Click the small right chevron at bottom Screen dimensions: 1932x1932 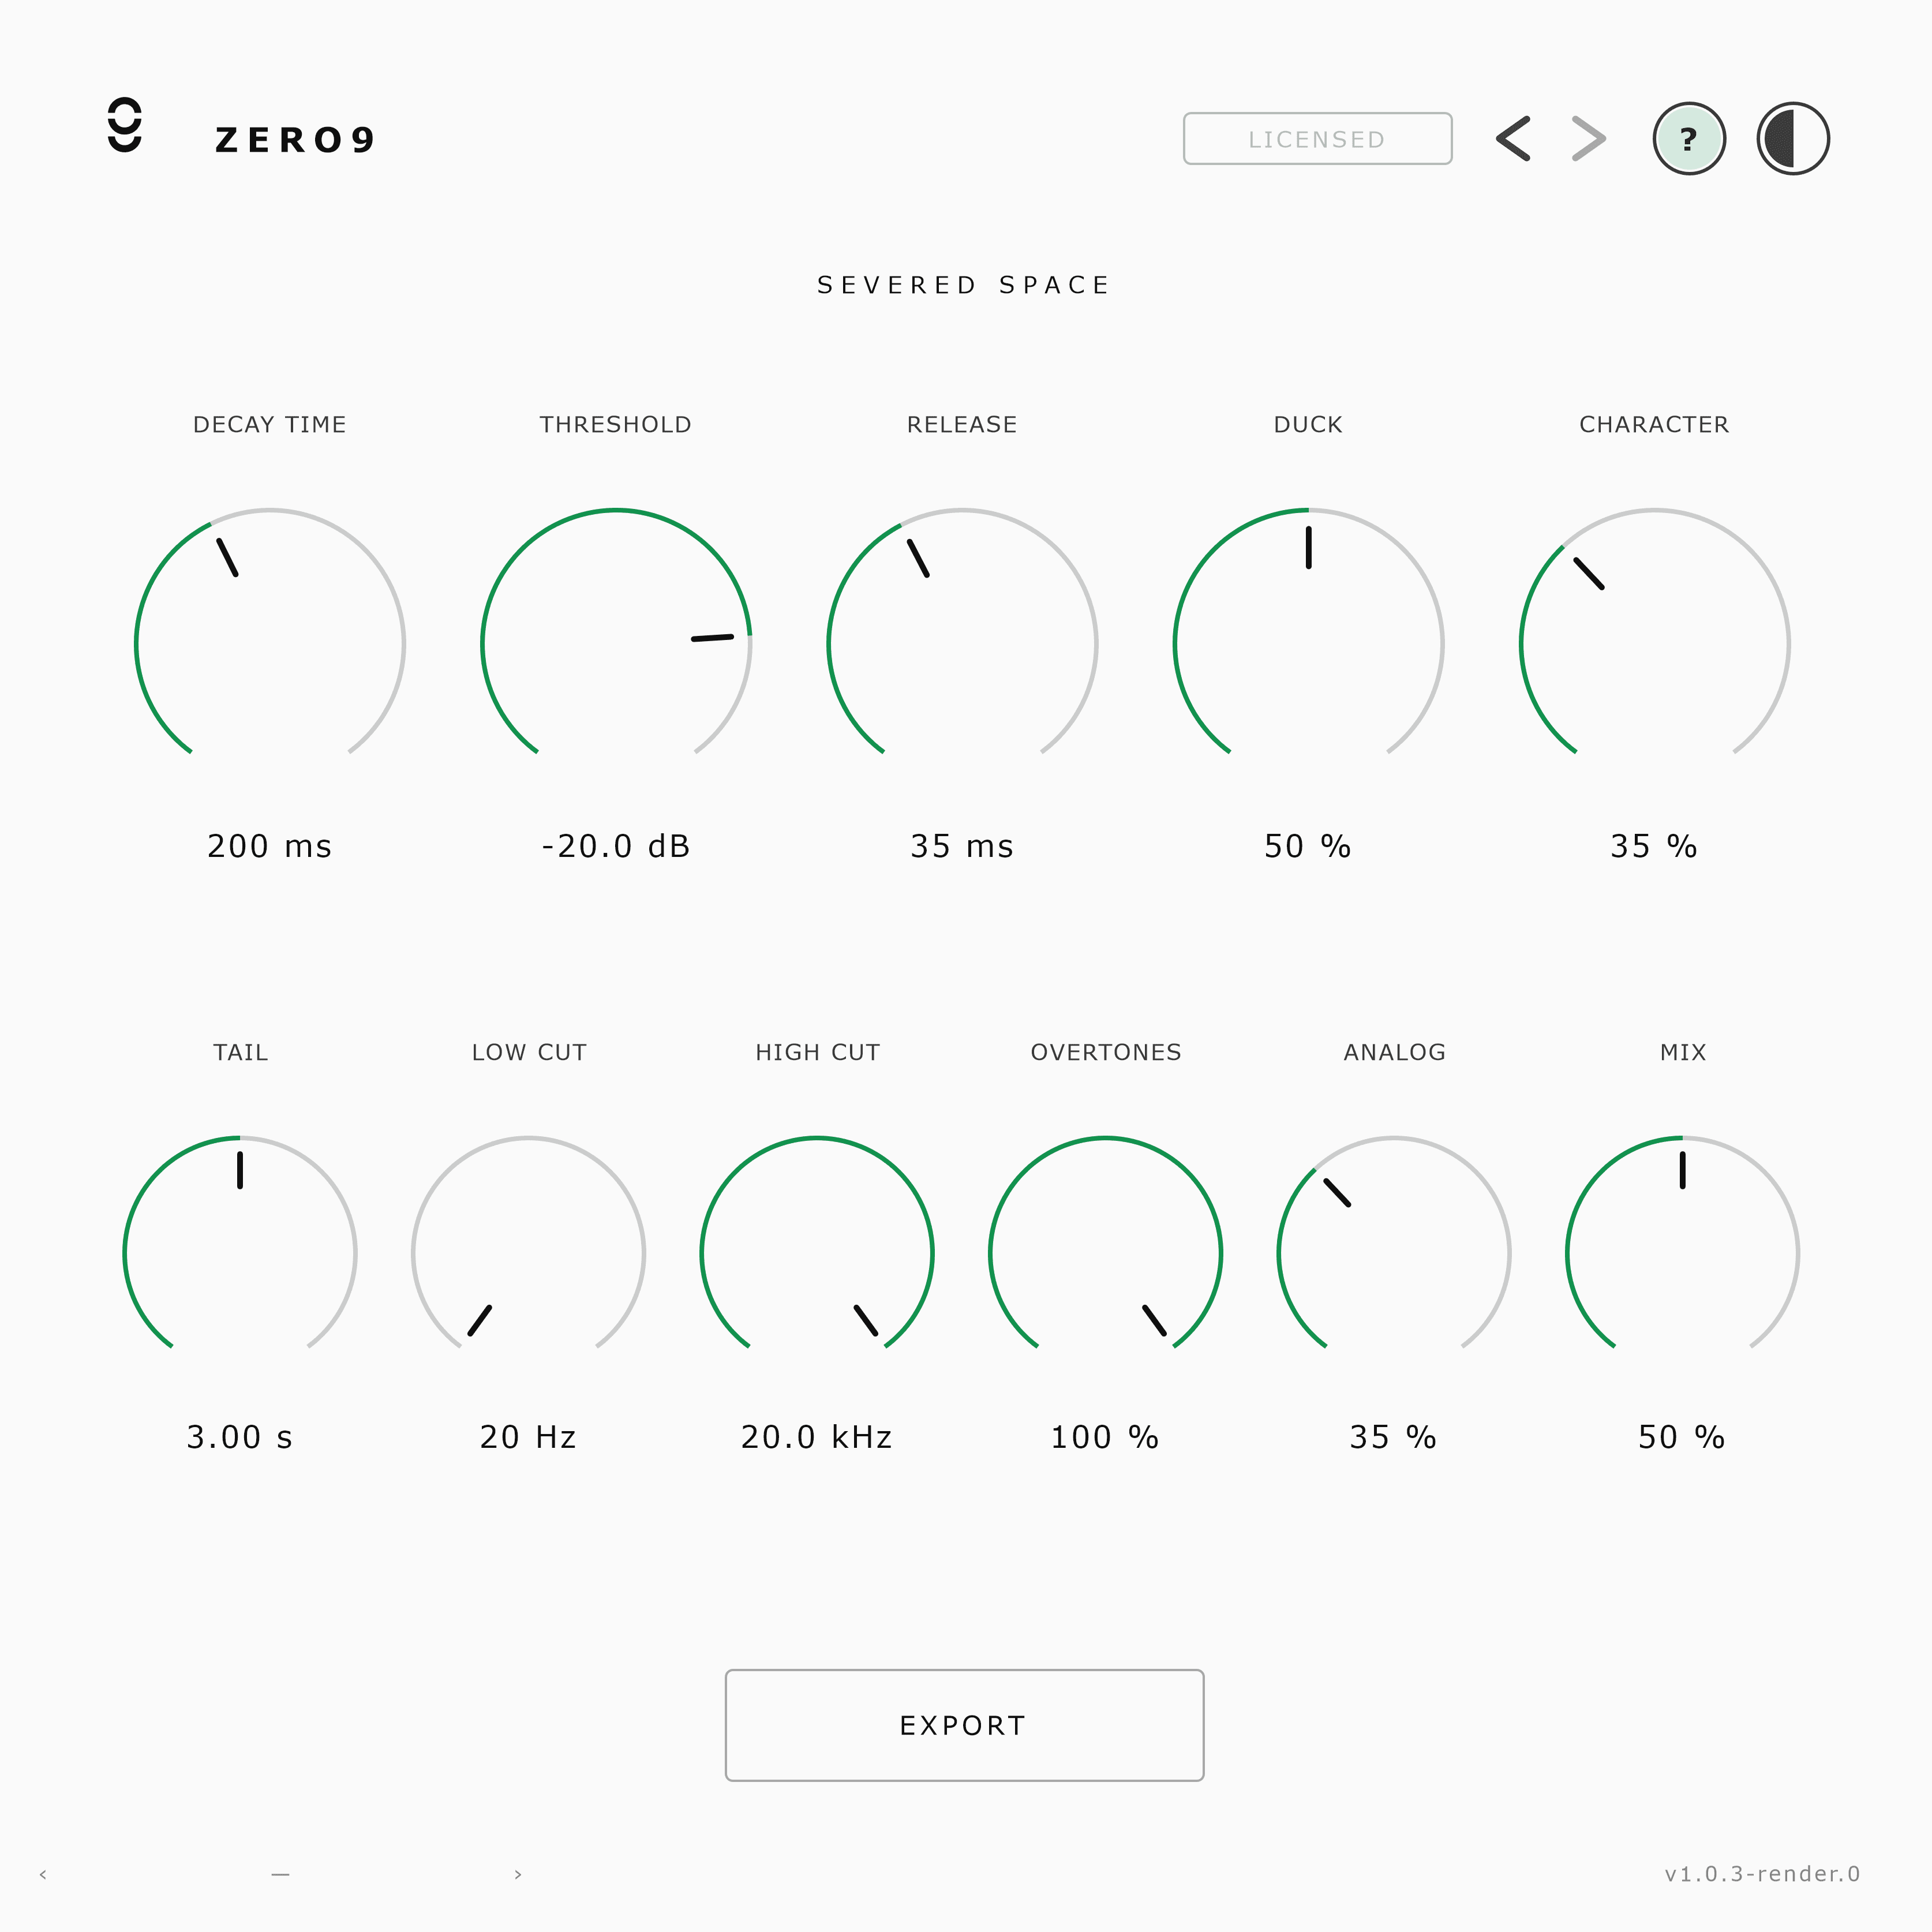(x=518, y=1874)
